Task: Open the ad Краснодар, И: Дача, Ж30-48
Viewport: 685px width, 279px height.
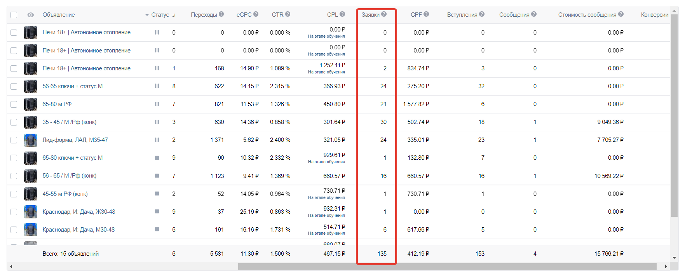Action: tap(79, 212)
